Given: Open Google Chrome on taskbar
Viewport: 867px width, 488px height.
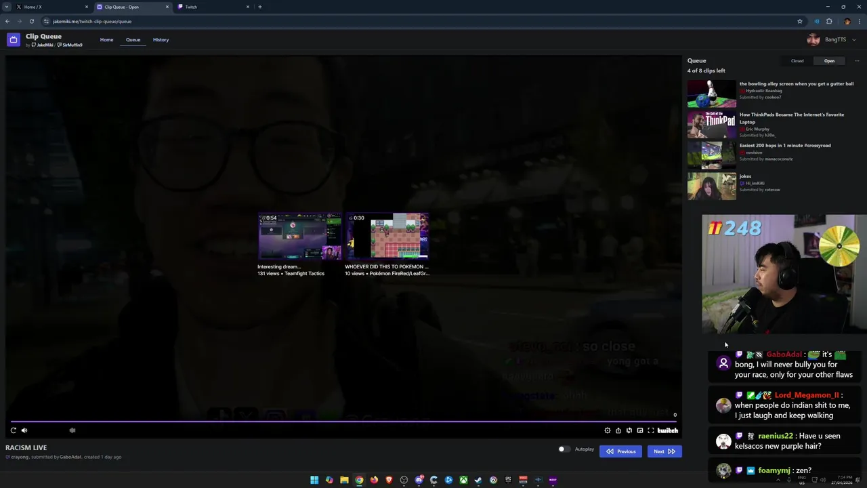Looking at the screenshot, I should click(x=359, y=480).
